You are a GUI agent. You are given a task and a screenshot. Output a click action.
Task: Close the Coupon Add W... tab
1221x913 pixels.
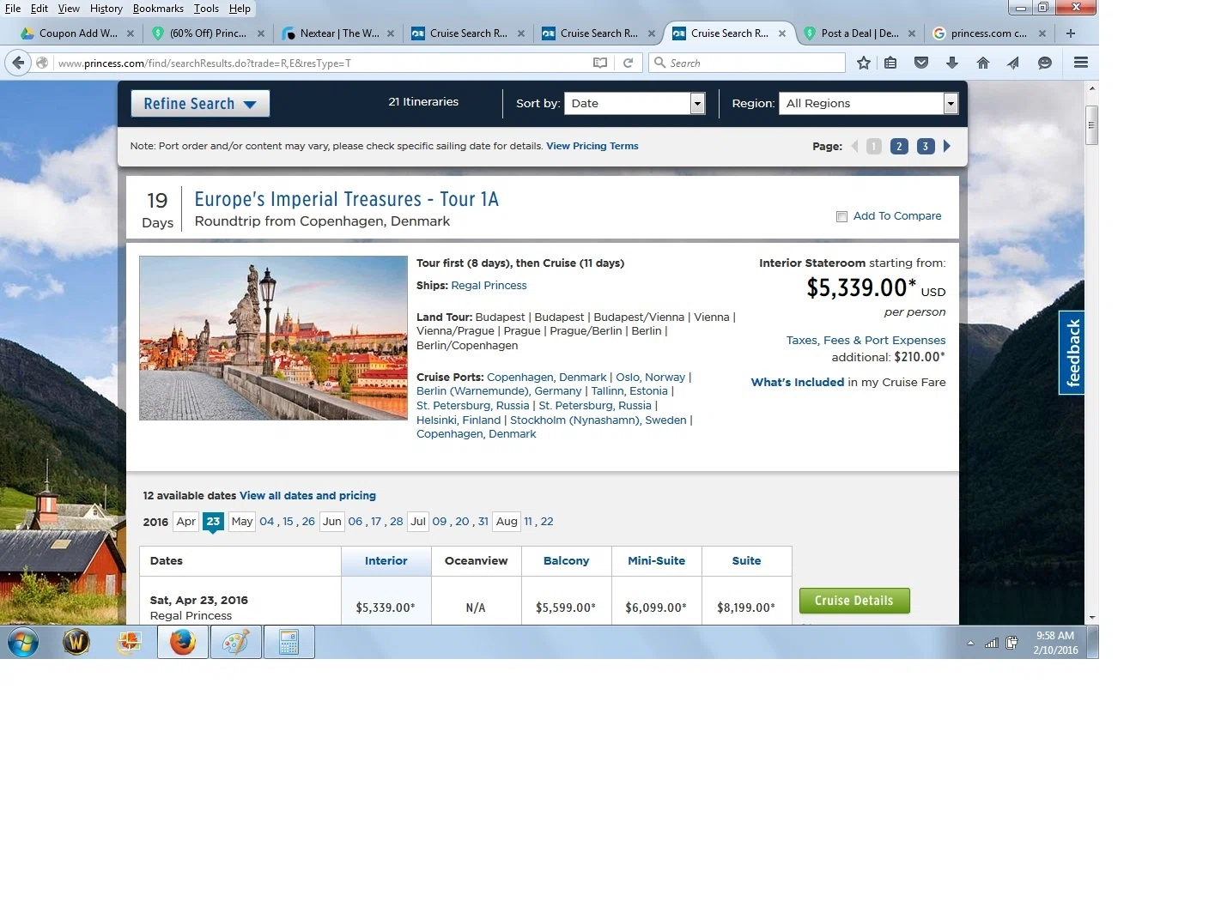[131, 33]
